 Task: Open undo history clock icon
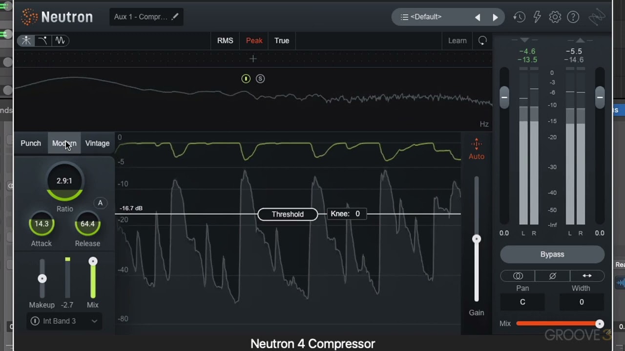519,17
